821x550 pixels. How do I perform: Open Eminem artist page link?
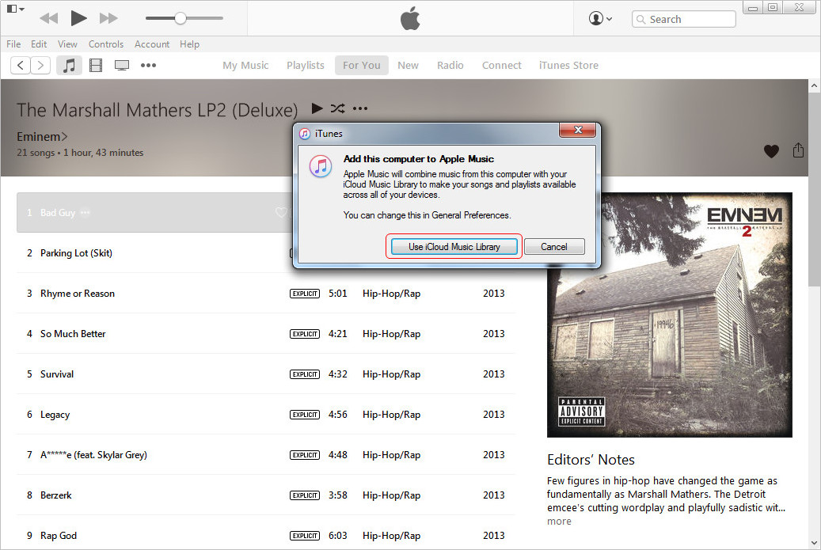click(x=42, y=137)
